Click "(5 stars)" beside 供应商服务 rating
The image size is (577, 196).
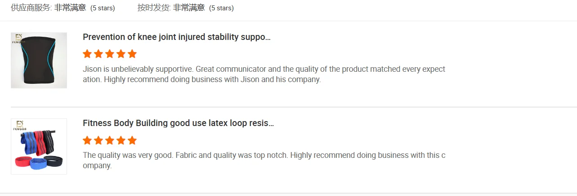click(x=103, y=8)
